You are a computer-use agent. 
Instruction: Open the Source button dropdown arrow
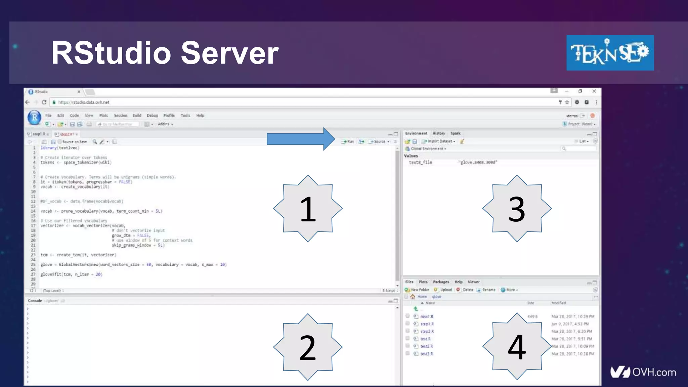[389, 141]
